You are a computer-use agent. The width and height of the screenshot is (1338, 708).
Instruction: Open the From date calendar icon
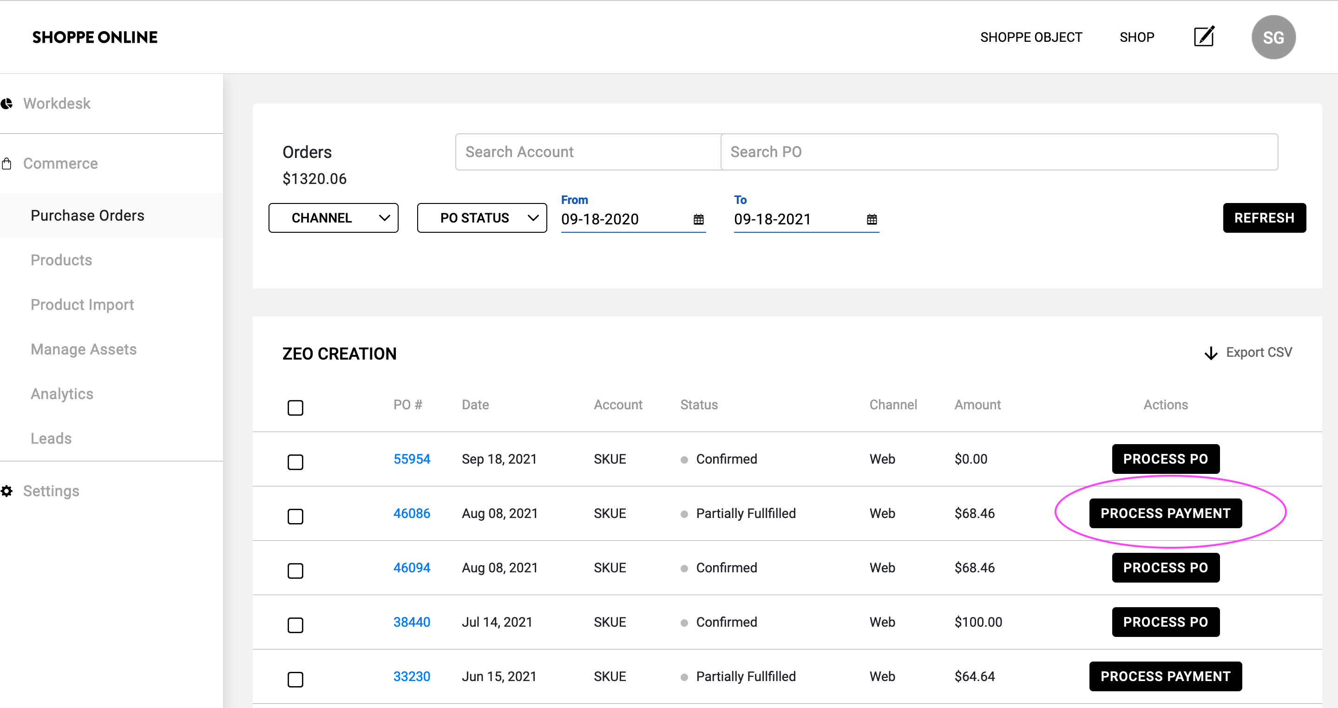(x=699, y=219)
